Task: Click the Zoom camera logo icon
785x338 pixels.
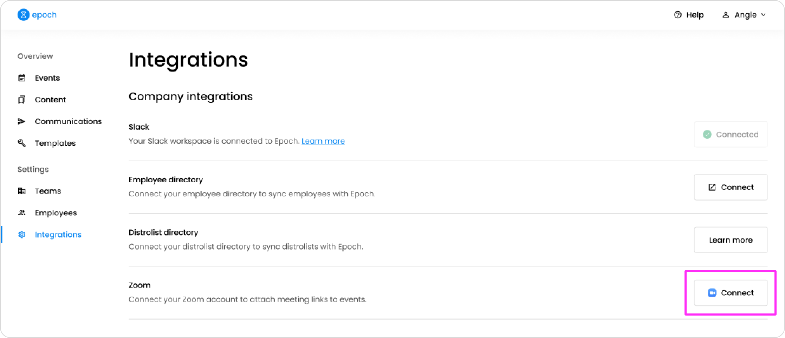Action: [x=712, y=293]
